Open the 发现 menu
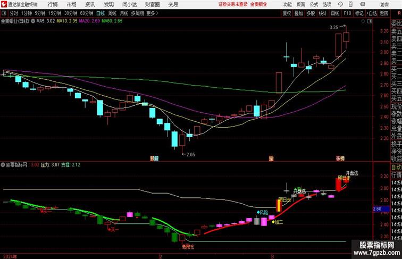Screen dimensions: 402x259 coord(108,4)
